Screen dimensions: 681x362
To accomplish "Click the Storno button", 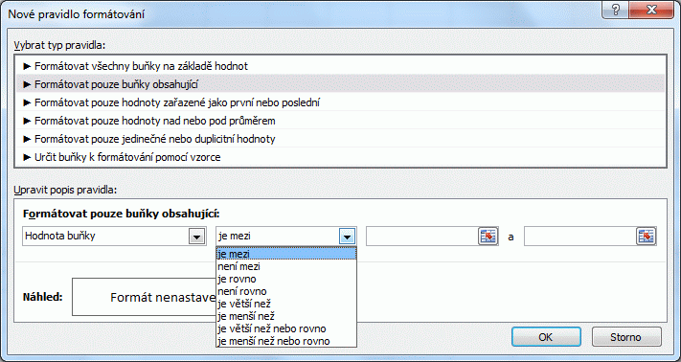I will tap(625, 337).
